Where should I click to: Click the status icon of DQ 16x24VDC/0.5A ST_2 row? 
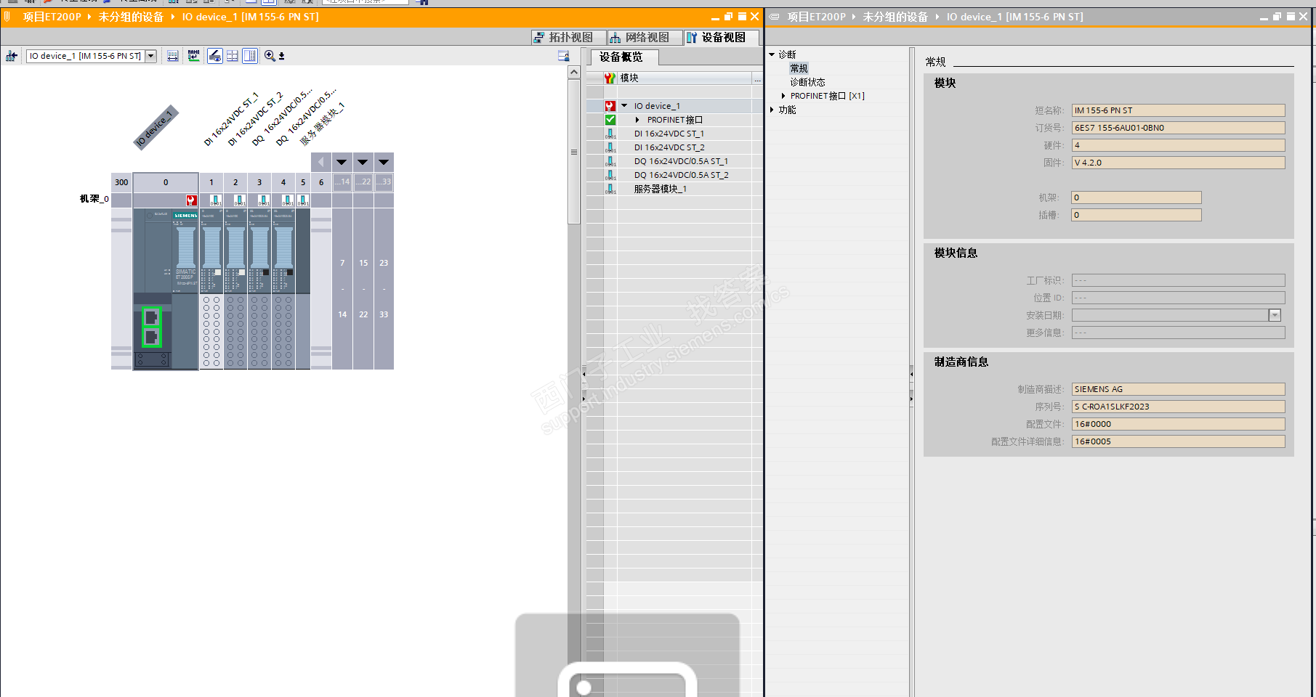[x=610, y=175]
